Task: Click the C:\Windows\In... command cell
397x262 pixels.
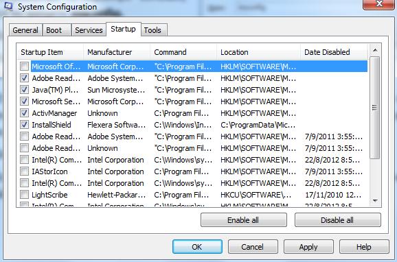Action: pyautogui.click(x=183, y=125)
